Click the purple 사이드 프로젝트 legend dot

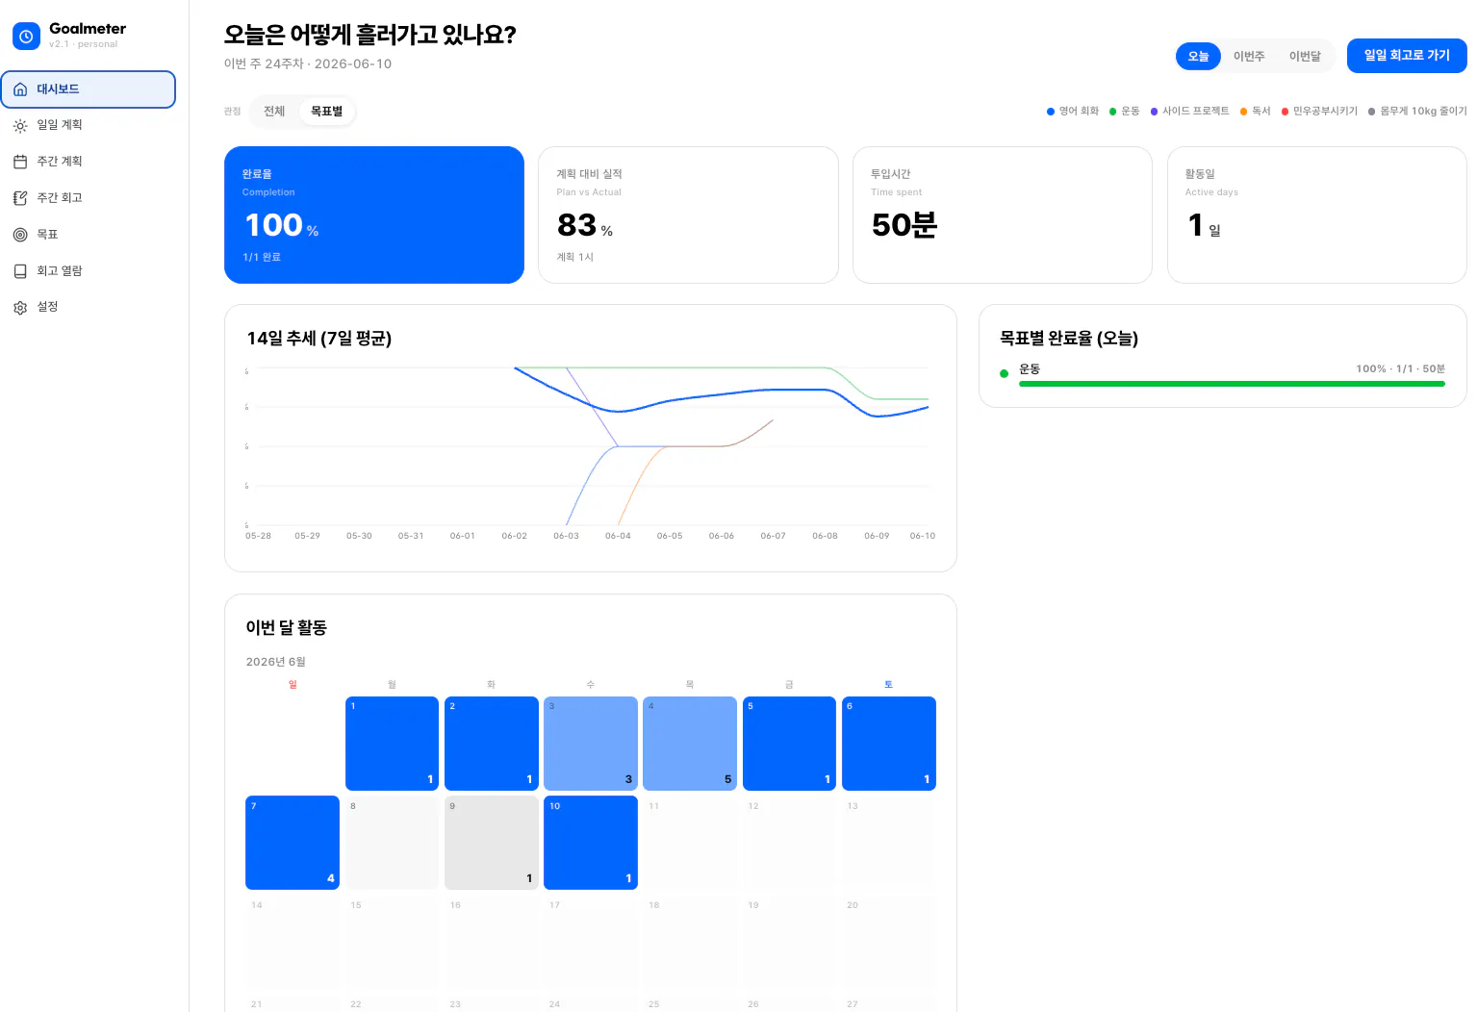(1154, 112)
